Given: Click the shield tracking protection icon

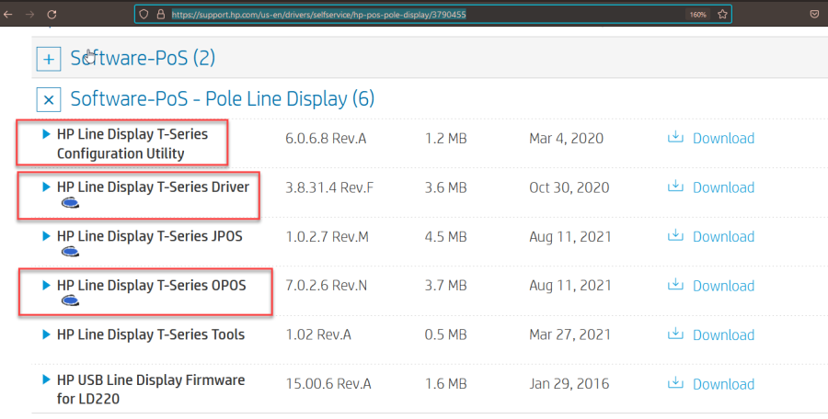Looking at the screenshot, I should [142, 15].
